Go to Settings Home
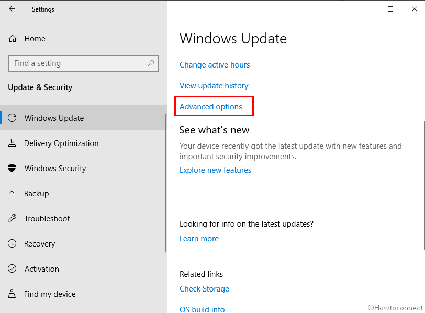The height and width of the screenshot is (313, 425). coord(35,39)
